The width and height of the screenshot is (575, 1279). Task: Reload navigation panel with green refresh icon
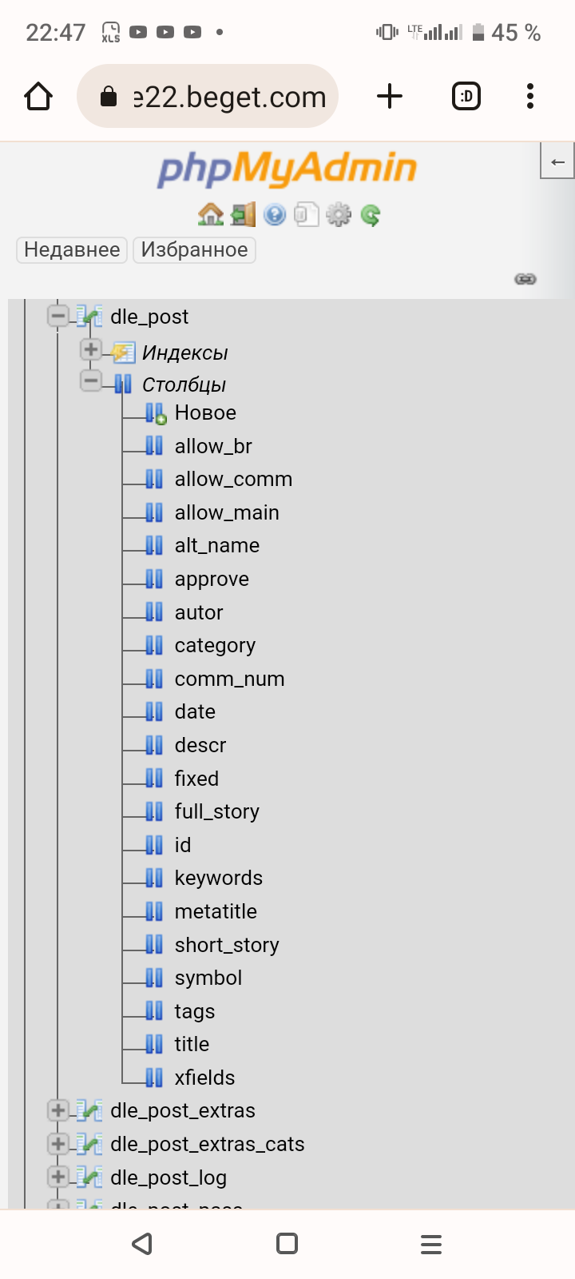click(x=371, y=214)
